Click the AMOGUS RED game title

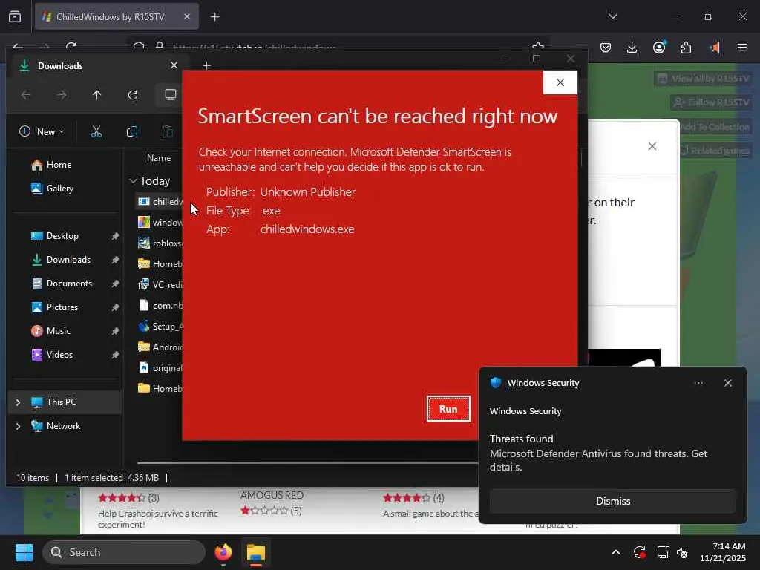click(x=272, y=495)
